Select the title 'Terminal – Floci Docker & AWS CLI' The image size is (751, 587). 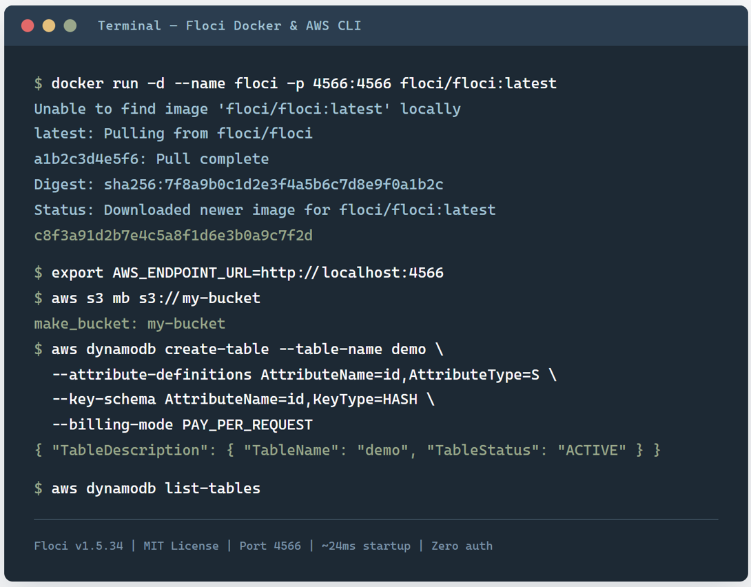[x=229, y=25]
